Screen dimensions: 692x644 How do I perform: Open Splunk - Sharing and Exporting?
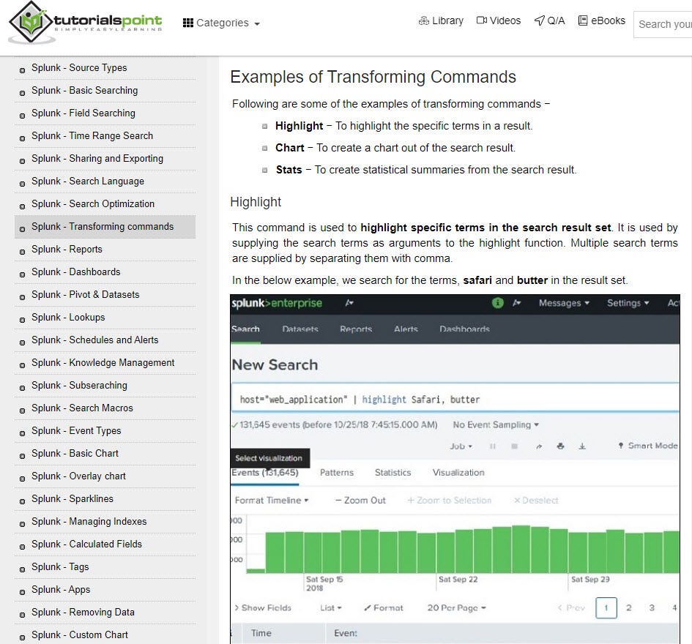tap(97, 158)
